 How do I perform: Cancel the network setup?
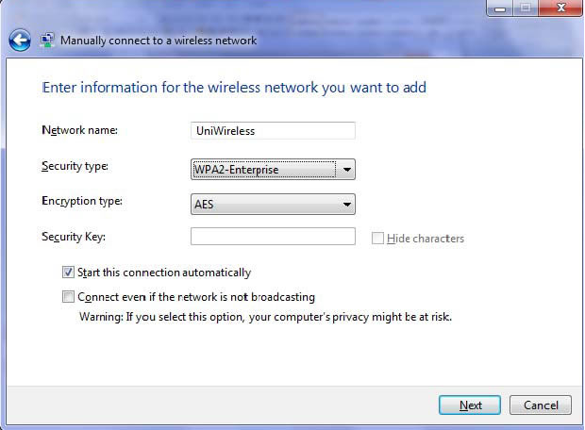541,405
